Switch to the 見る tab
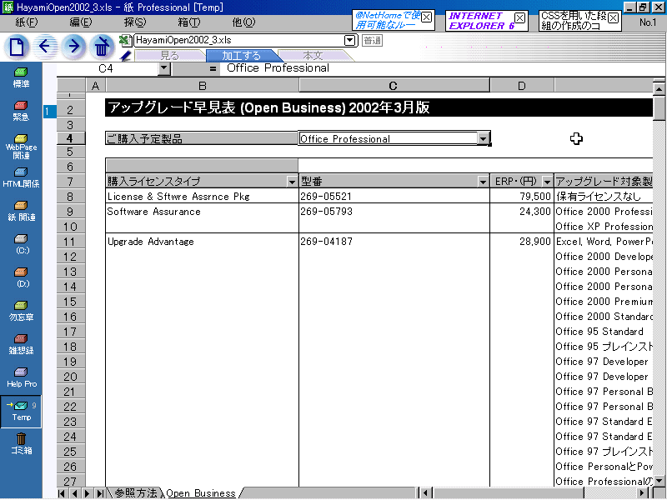This screenshot has height=500, width=667. [x=169, y=55]
